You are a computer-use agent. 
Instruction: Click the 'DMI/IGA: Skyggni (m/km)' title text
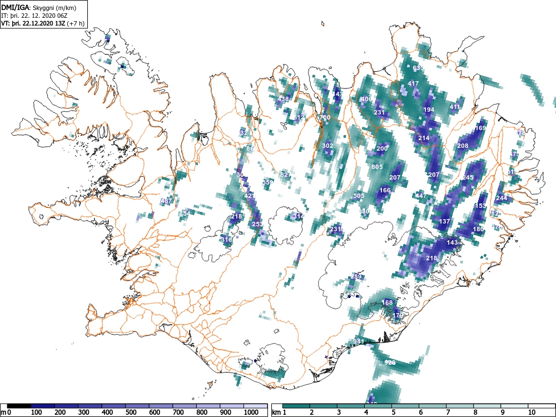coord(39,7)
